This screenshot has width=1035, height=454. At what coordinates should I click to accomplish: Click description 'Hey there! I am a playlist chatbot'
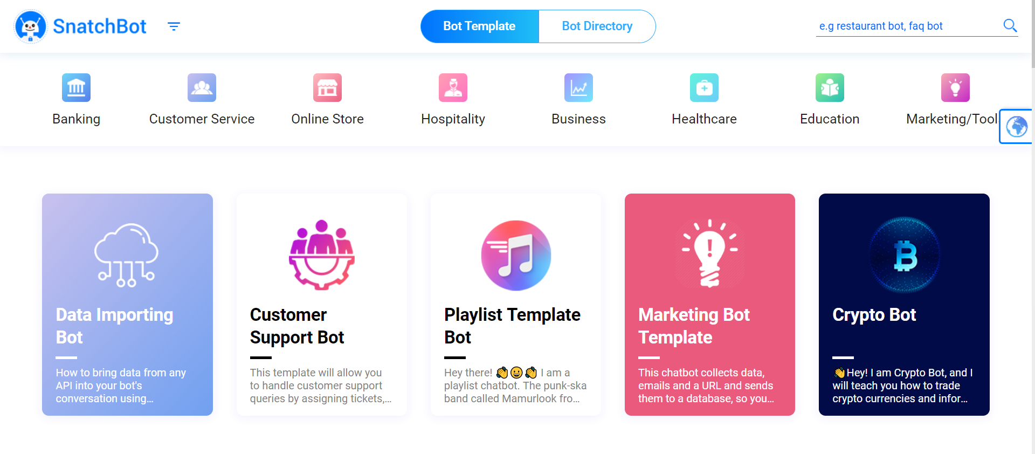pyautogui.click(x=515, y=386)
